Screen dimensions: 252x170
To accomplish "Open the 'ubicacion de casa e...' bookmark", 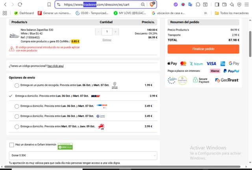I will pos(168,13).
